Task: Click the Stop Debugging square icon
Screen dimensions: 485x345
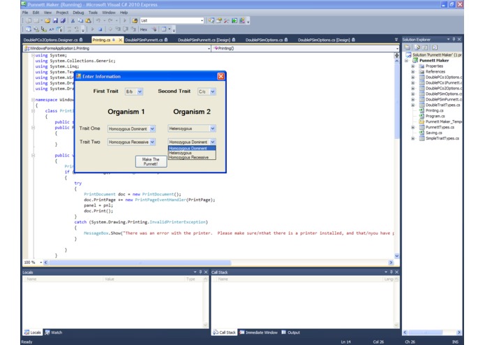Action: (100, 29)
